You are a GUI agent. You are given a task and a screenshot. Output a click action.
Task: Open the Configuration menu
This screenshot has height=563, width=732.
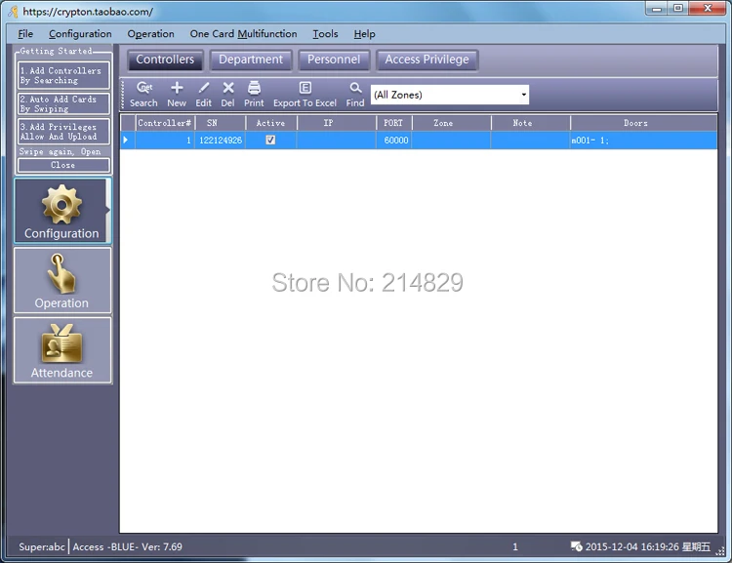(80, 34)
